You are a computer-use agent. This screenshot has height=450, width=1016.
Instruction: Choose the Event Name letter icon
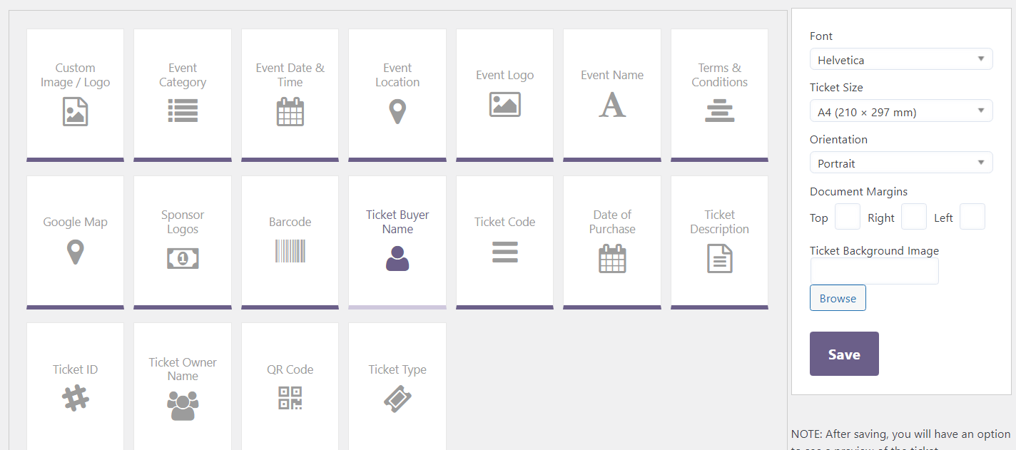click(x=612, y=104)
